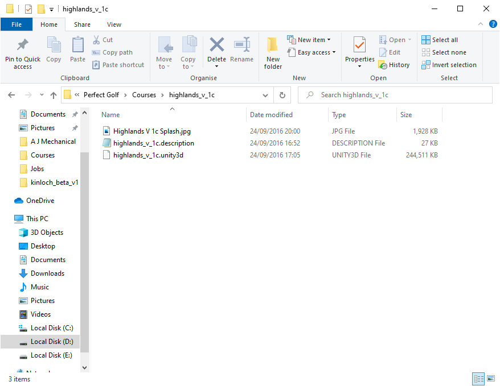Click the Paste clipboard icon
This screenshot has width=500, height=386.
click(77, 45)
